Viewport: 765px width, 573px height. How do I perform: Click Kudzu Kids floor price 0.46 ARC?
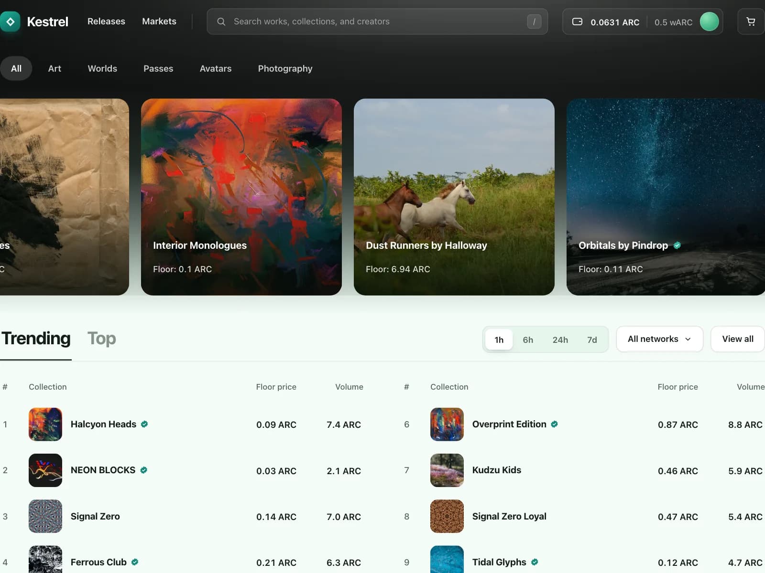tap(678, 471)
